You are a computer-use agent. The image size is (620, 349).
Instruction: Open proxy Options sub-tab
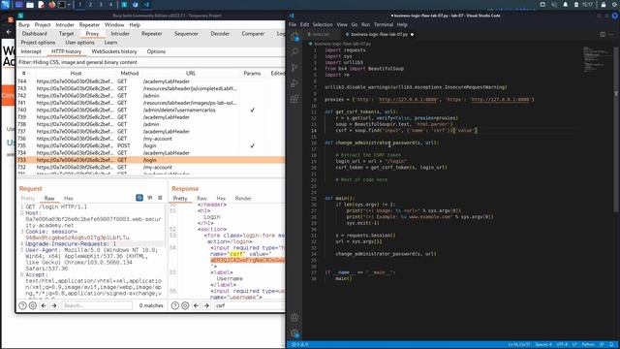coord(156,51)
